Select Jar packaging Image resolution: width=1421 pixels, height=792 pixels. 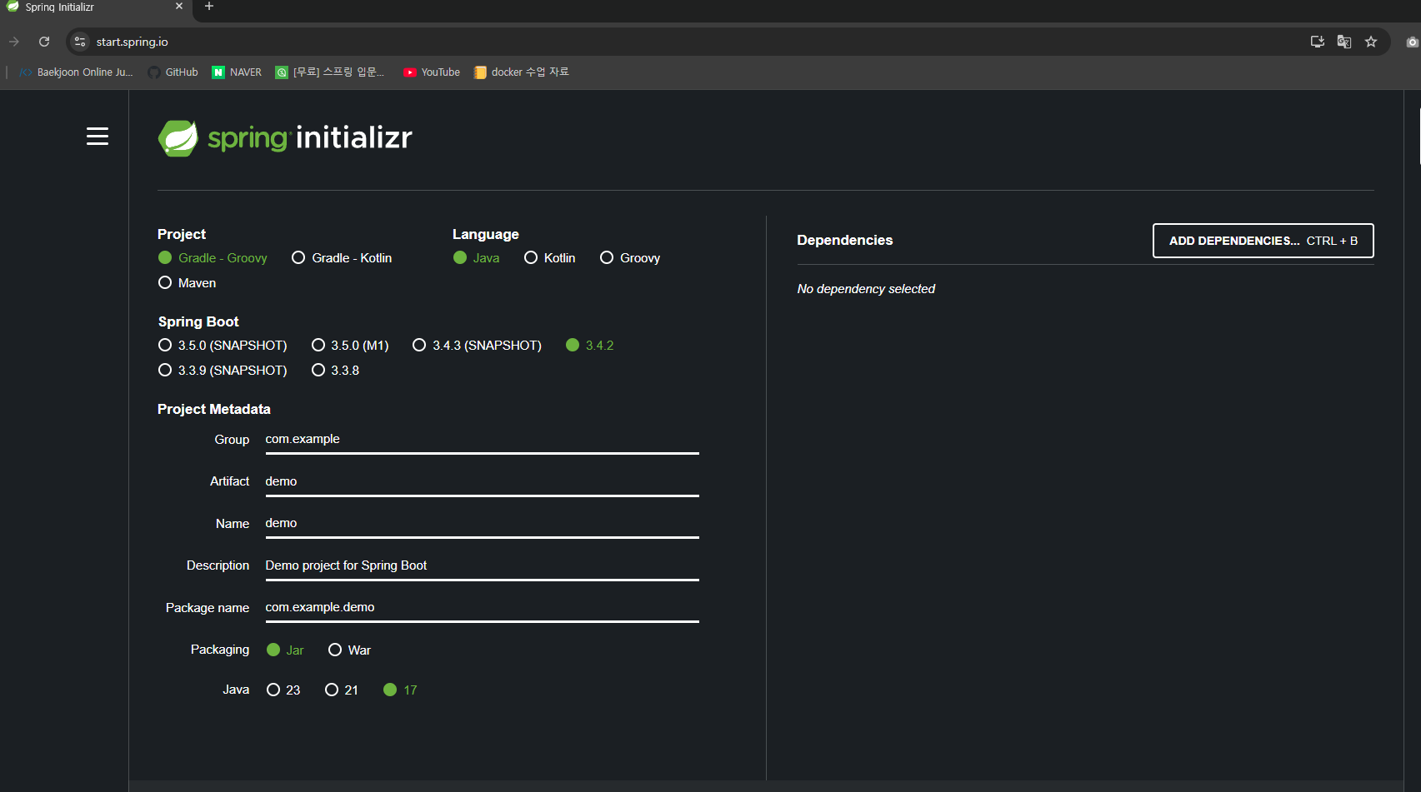coord(285,650)
